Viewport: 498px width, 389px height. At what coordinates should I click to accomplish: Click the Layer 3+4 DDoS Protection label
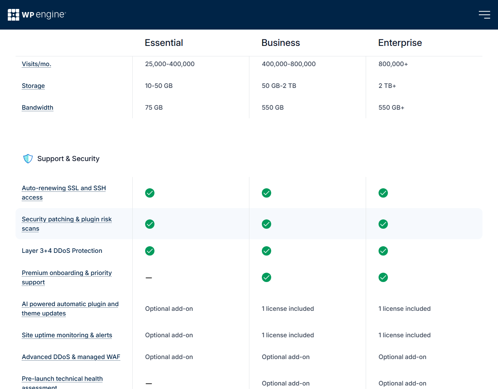[62, 251]
